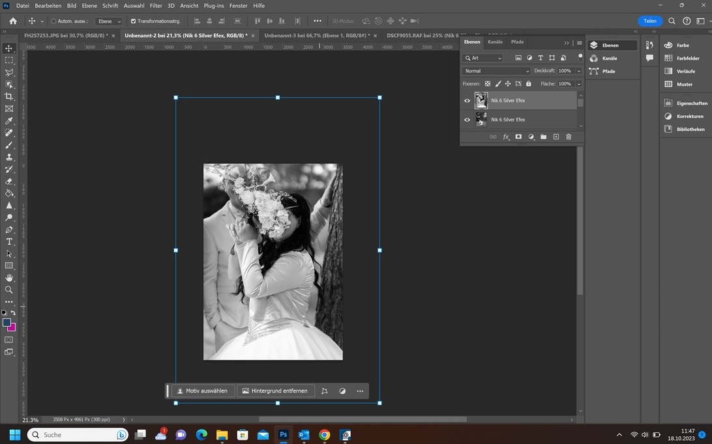Delete layer using trash icon
Viewport: 712px width, 444px height.
(x=569, y=137)
